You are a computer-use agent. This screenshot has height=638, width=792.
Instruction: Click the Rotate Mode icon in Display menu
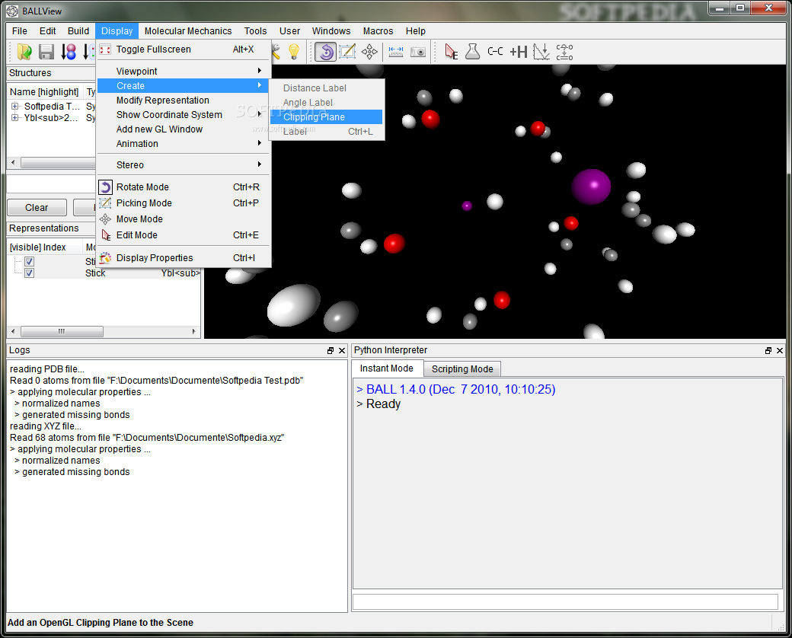tap(105, 187)
